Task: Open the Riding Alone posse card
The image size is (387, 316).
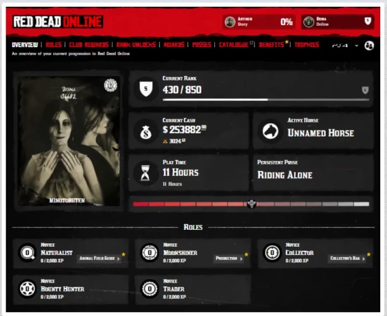Action: pos(313,173)
